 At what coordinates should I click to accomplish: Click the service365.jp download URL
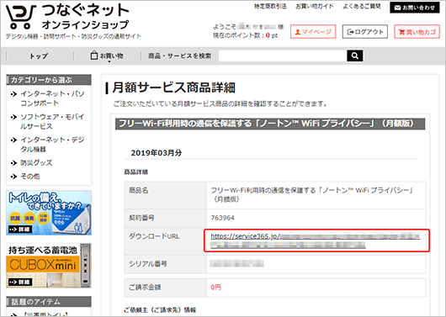[x=316, y=240]
